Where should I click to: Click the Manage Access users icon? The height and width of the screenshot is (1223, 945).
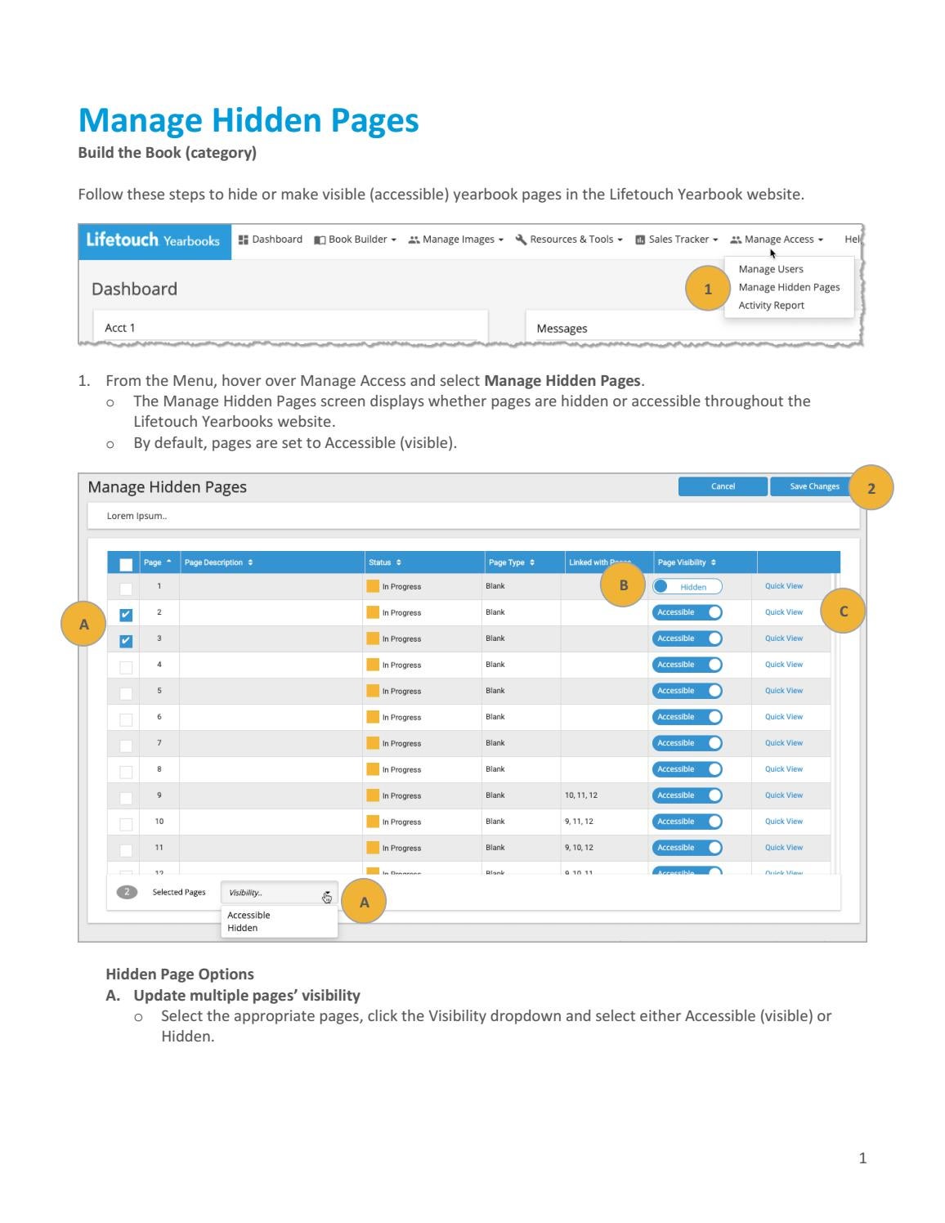click(x=735, y=239)
